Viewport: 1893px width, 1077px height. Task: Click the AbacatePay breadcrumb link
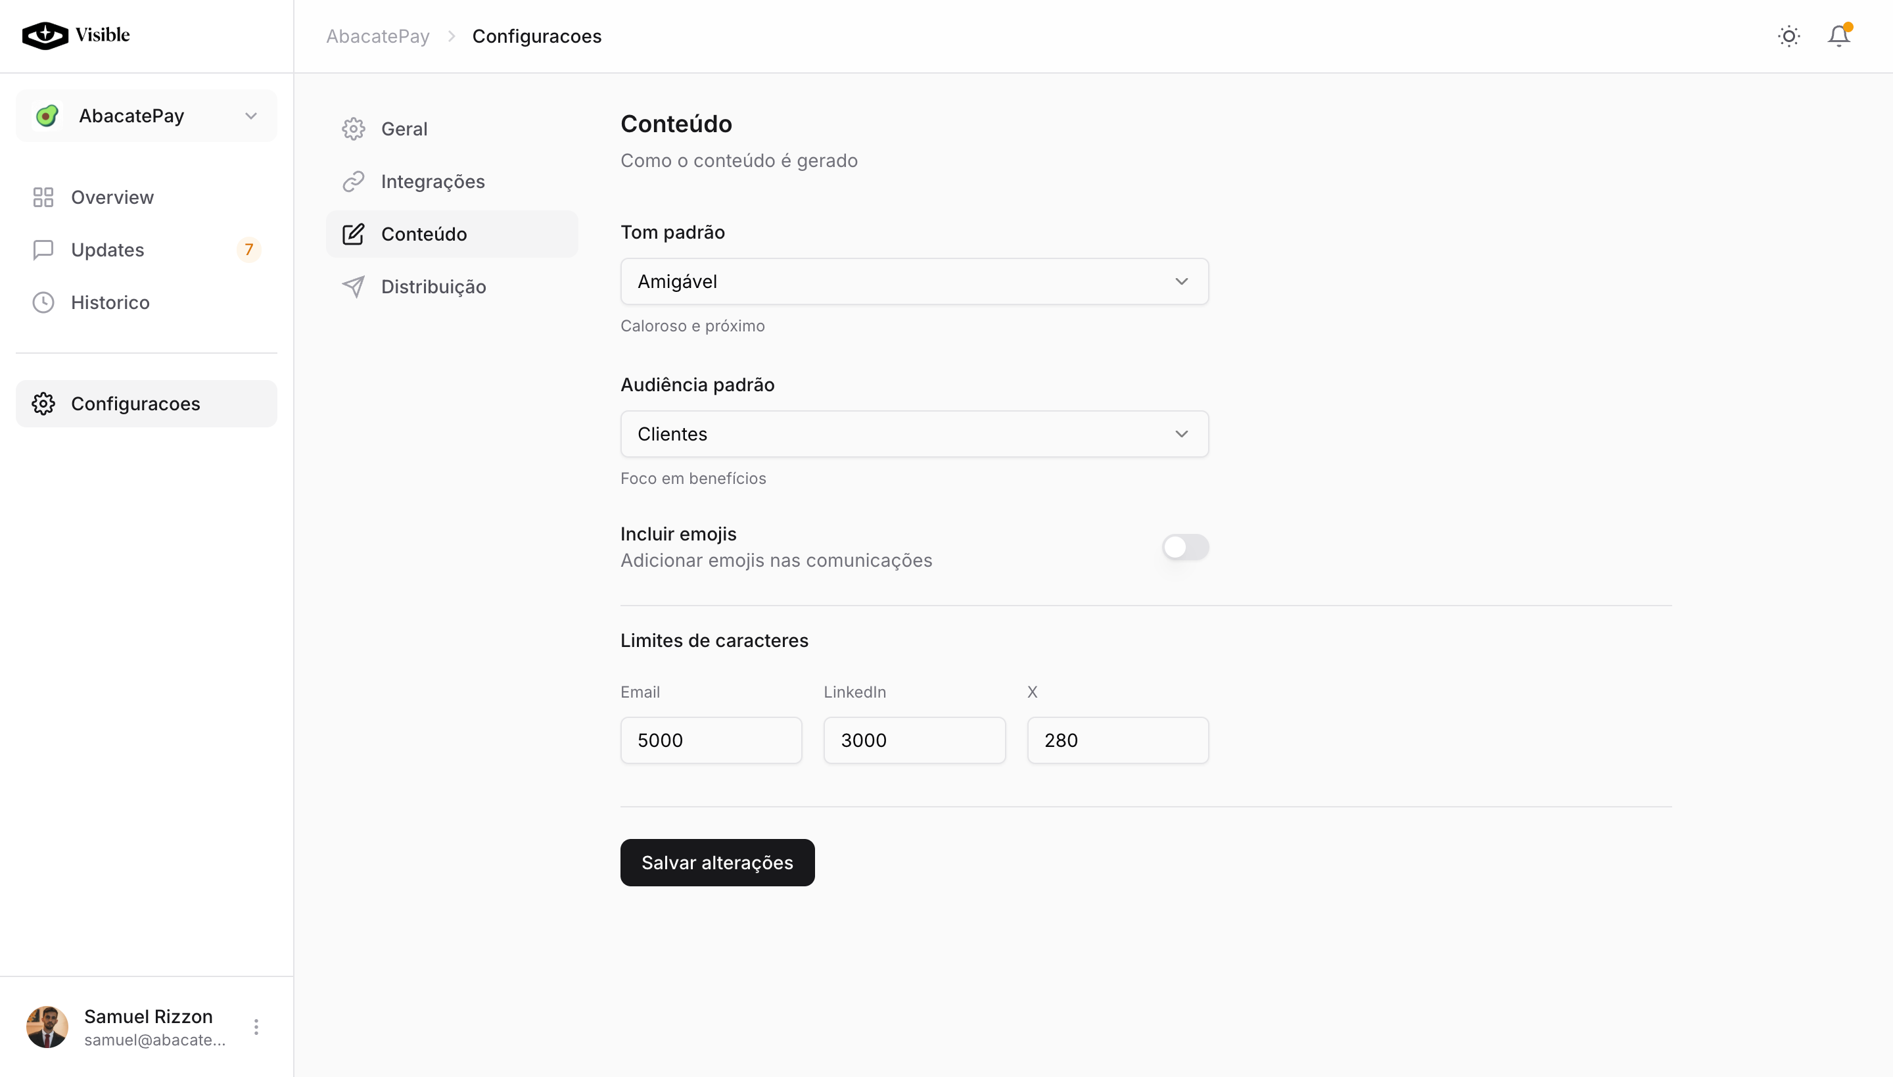click(377, 36)
